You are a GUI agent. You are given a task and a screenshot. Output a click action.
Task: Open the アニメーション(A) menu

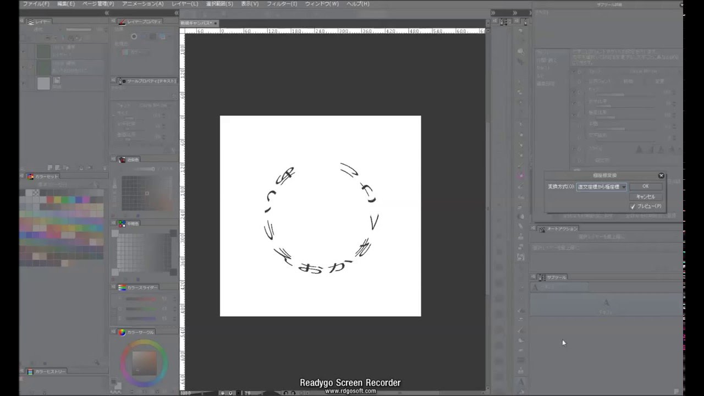[x=142, y=4]
